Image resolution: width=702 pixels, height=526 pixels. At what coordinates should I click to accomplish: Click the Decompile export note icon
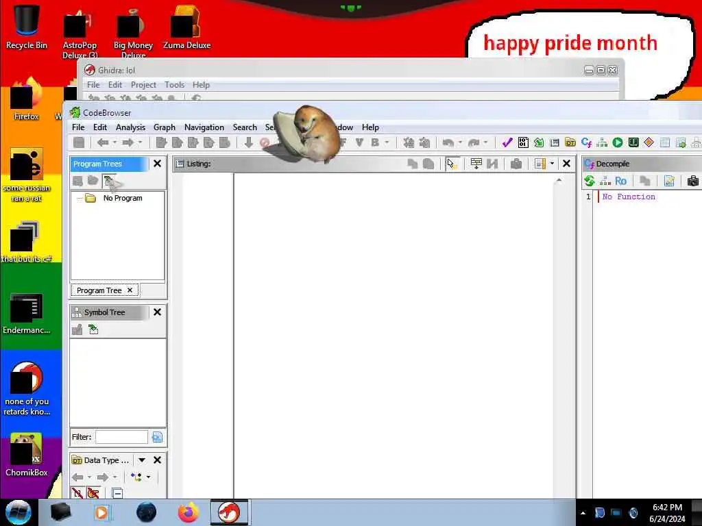tap(669, 181)
